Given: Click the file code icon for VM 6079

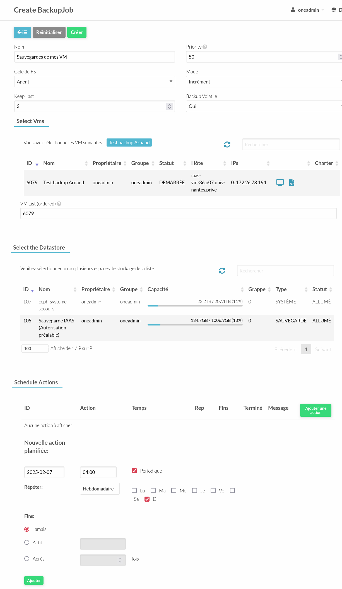Looking at the screenshot, I should 292,183.
